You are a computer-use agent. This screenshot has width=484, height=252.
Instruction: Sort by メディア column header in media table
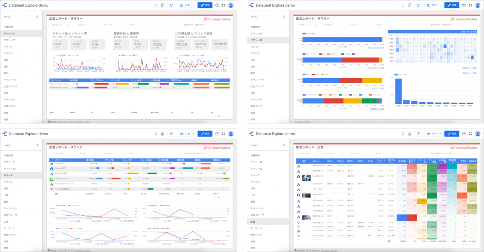[x=59, y=160]
